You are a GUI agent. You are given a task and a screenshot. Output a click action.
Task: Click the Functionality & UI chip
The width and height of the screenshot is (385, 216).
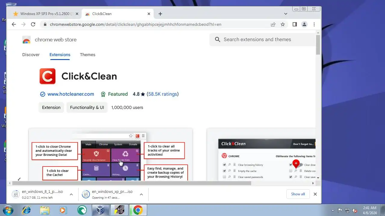87,107
